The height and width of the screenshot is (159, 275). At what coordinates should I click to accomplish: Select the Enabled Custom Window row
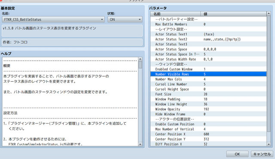(208, 69)
